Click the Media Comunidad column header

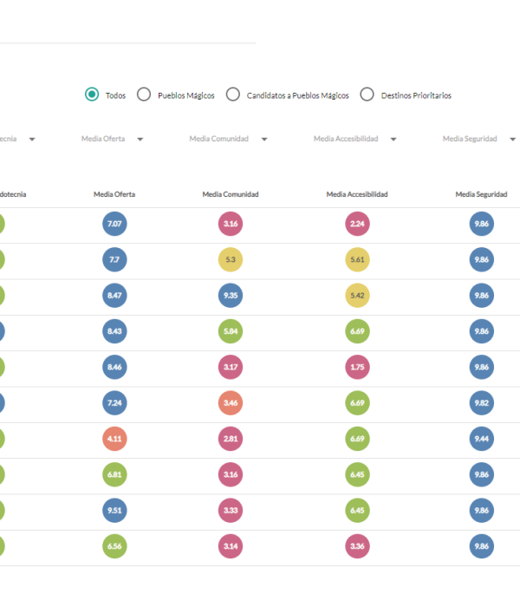click(x=231, y=194)
